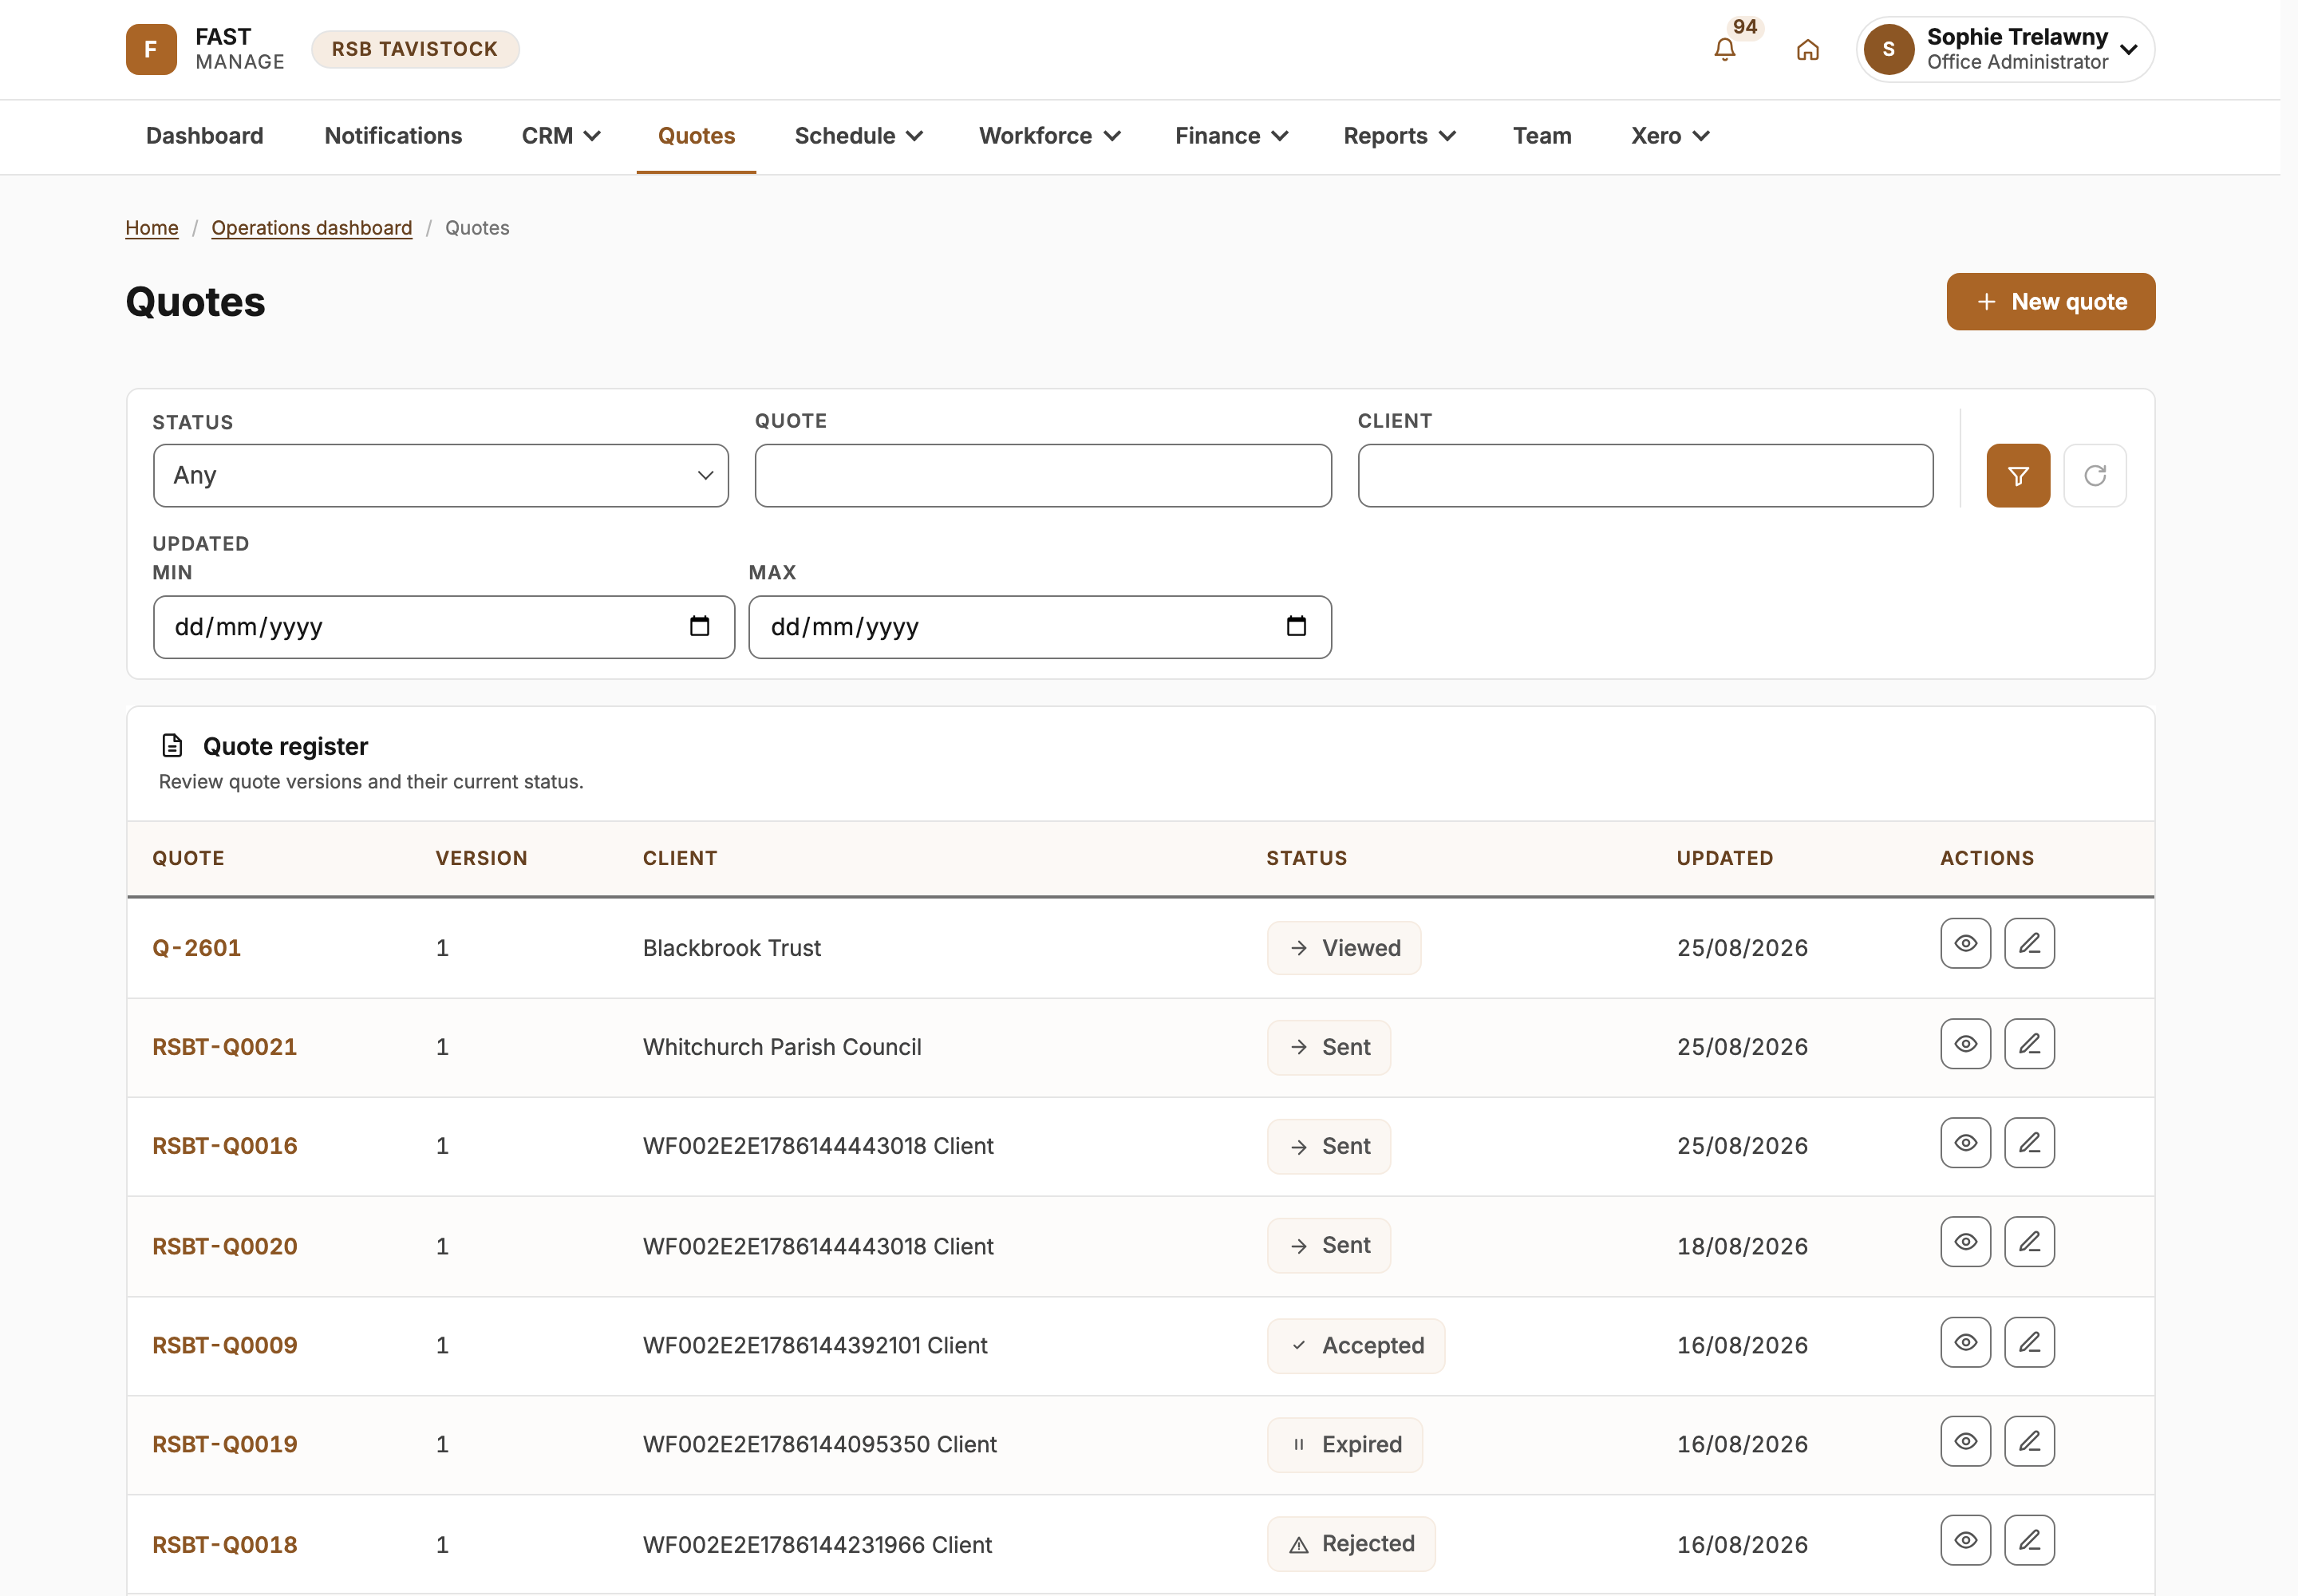The image size is (2298, 1596).
Task: Edit quote RSBT-Q0009 via pencil icon
Action: 2029,1343
